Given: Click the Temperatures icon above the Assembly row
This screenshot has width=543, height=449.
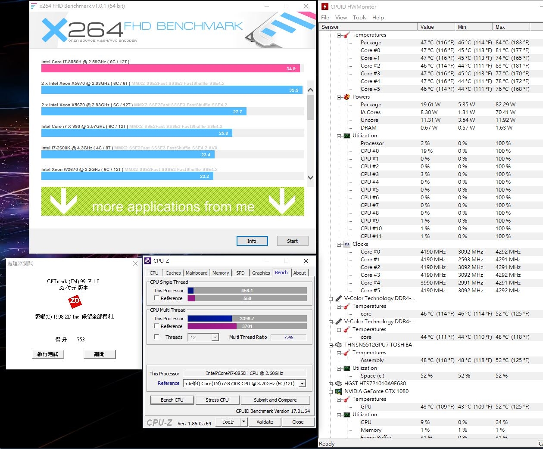Looking at the screenshot, I should pos(346,353).
